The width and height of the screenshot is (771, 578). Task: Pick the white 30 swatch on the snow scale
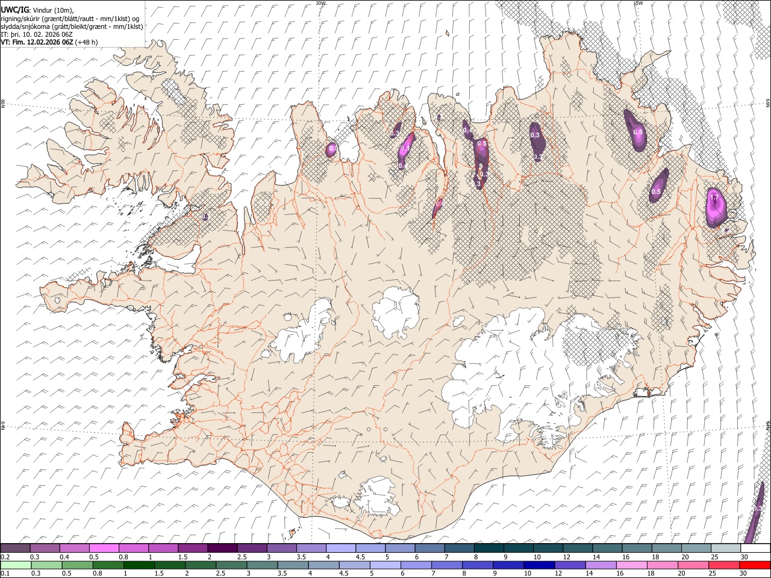click(x=755, y=548)
